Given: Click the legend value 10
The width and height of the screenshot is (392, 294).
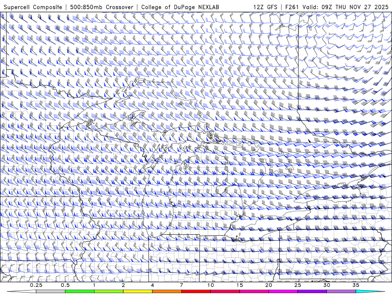Looking at the screenshot, I should pyautogui.click(x=211, y=285).
